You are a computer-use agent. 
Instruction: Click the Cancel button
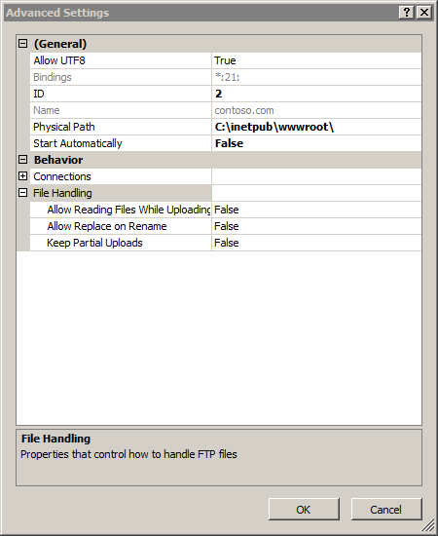386,510
